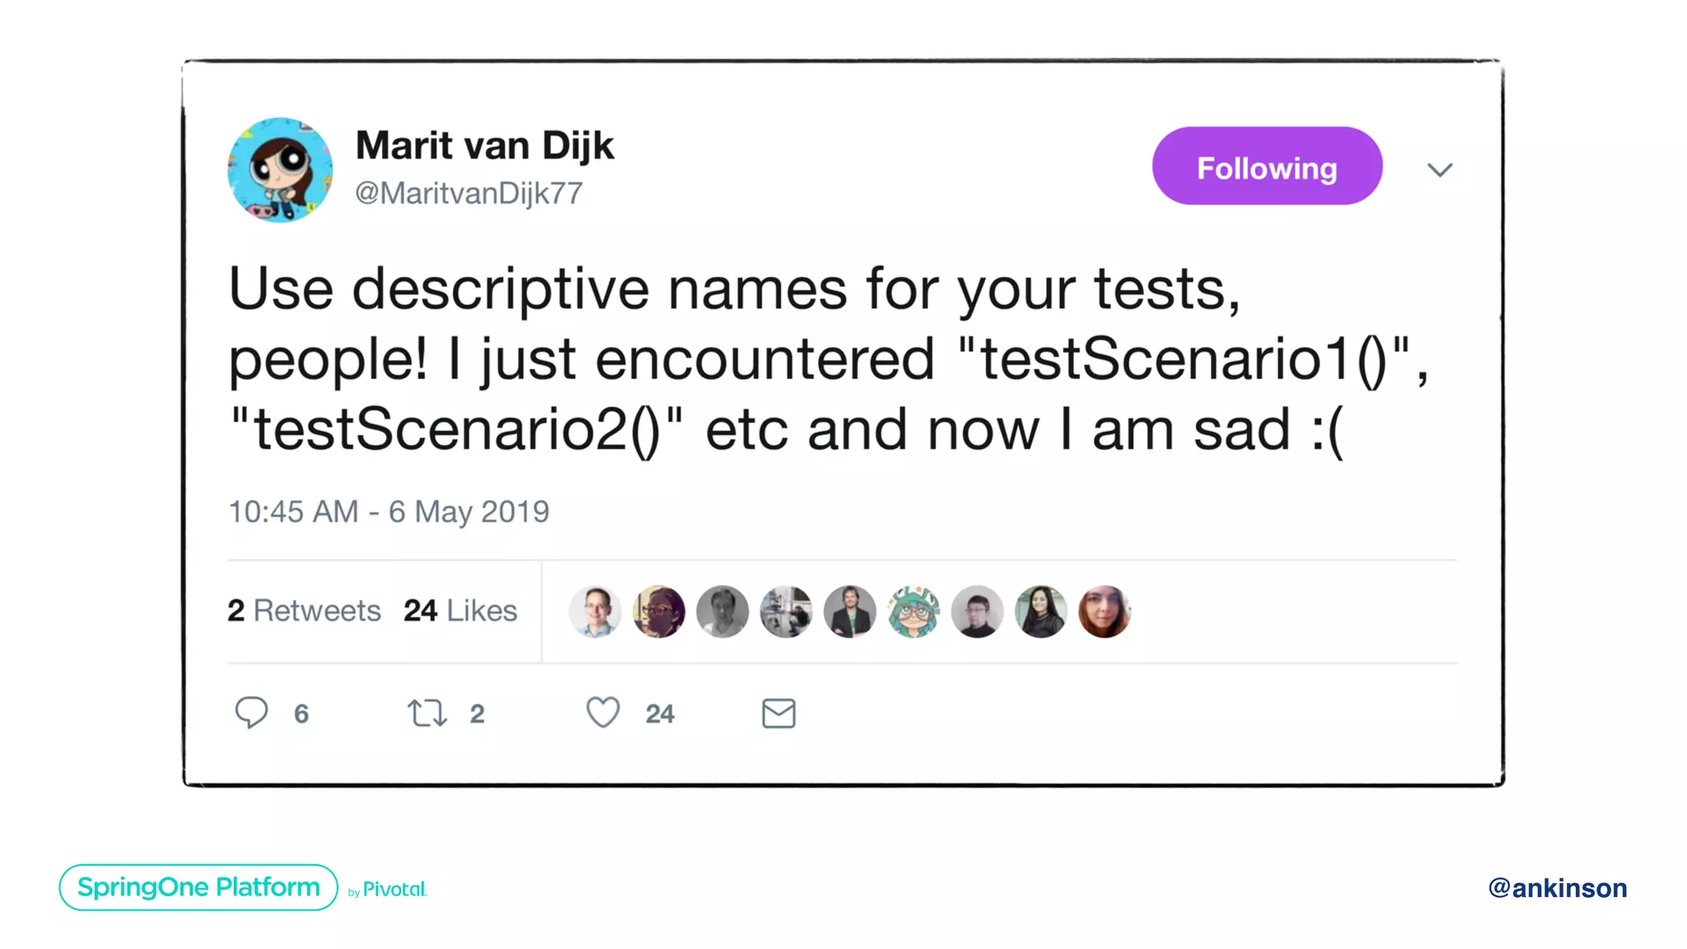Click the envelope direct message icon
1687x949 pixels.
point(778,713)
